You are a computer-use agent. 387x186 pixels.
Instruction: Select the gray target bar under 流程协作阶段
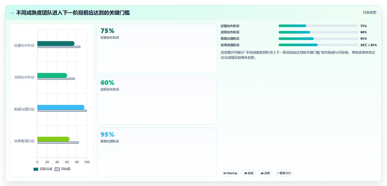tap(56, 79)
